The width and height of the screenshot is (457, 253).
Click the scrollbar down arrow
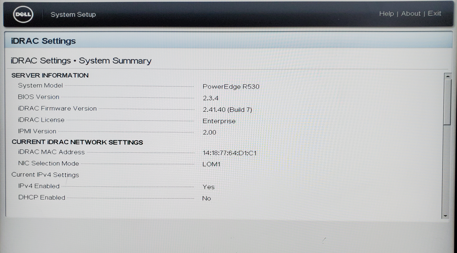pos(445,216)
